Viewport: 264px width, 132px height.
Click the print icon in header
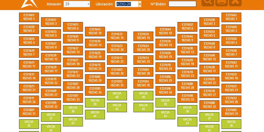pyautogui.click(x=221, y=2)
